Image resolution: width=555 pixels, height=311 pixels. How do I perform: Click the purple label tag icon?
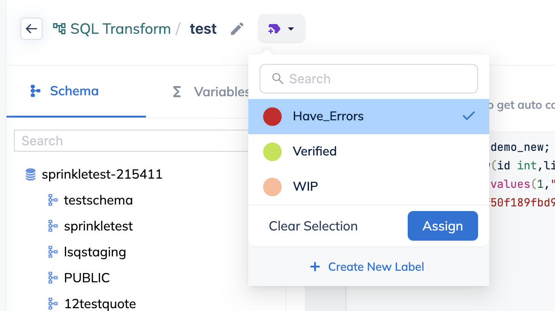(274, 29)
